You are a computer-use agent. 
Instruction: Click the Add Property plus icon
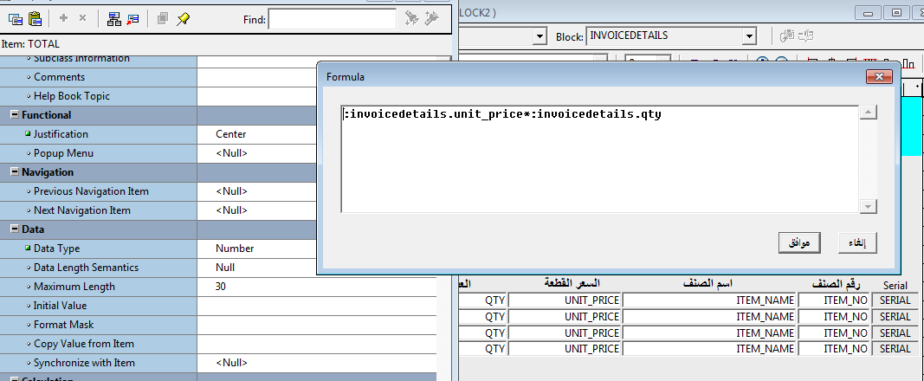(x=64, y=18)
